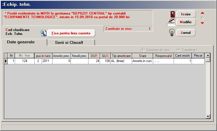Click the Amortiz.in curs cell
This screenshot has height=131, width=217.
coord(142,61)
